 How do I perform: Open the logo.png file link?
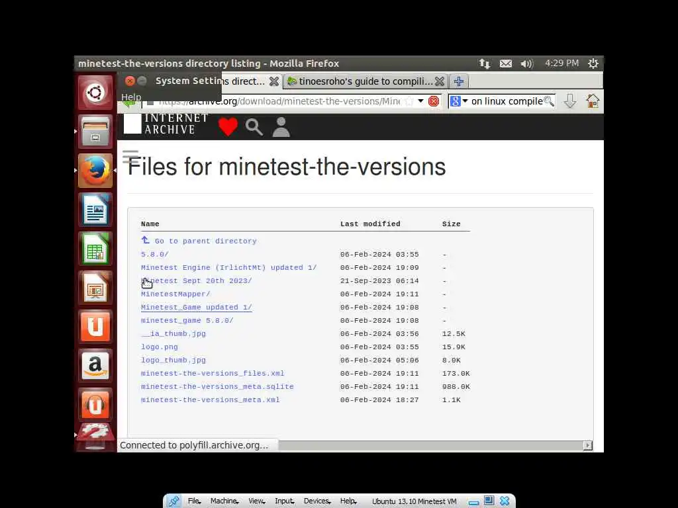(x=159, y=347)
